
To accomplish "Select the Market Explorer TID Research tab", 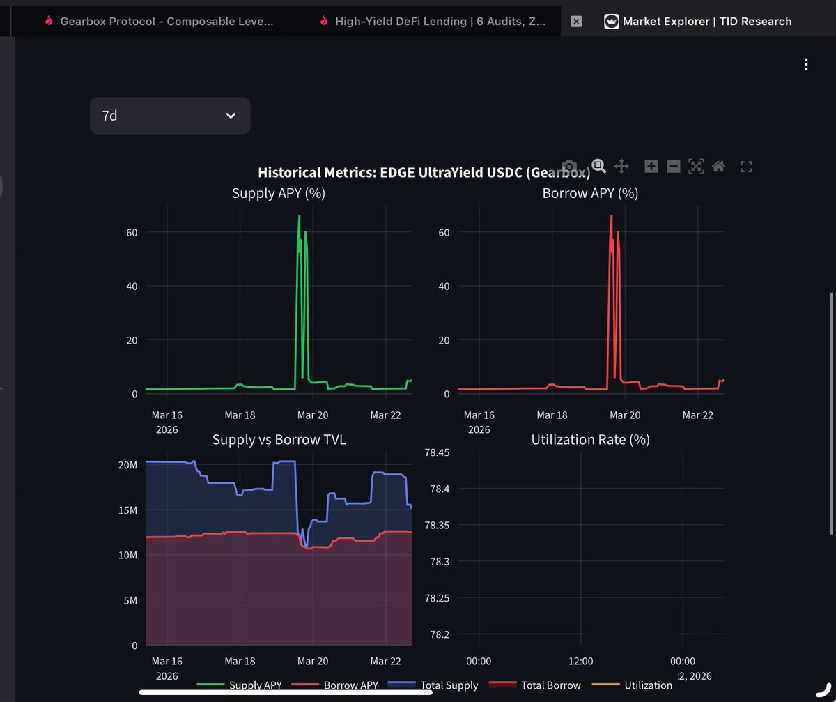I will (x=699, y=21).
